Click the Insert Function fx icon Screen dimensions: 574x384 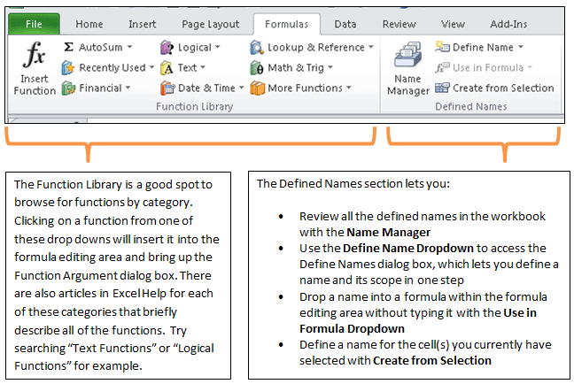34,55
